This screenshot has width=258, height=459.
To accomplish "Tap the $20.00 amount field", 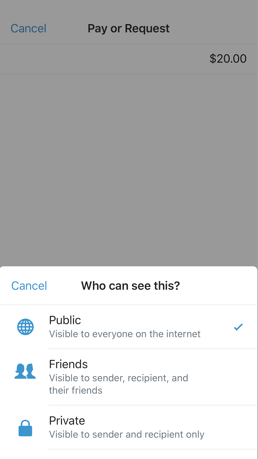I will pos(228,59).
